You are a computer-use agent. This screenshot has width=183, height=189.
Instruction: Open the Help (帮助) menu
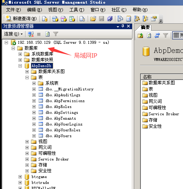coord(140,10)
